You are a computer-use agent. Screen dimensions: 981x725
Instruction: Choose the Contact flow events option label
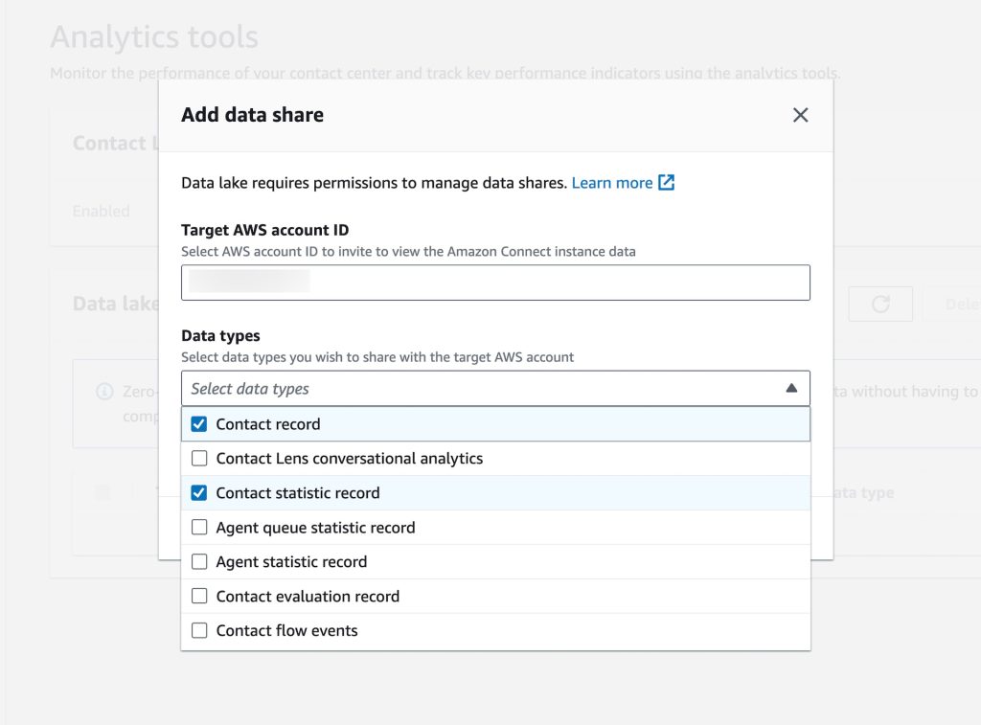click(x=286, y=631)
